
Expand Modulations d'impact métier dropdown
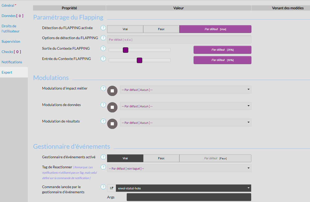coord(186,90)
